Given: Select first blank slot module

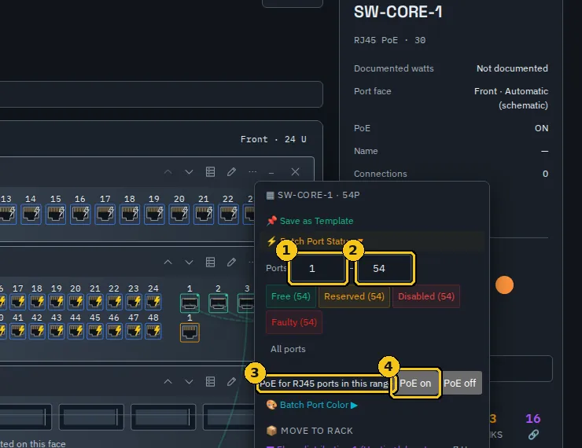Looking at the screenshot, I should point(26,417).
